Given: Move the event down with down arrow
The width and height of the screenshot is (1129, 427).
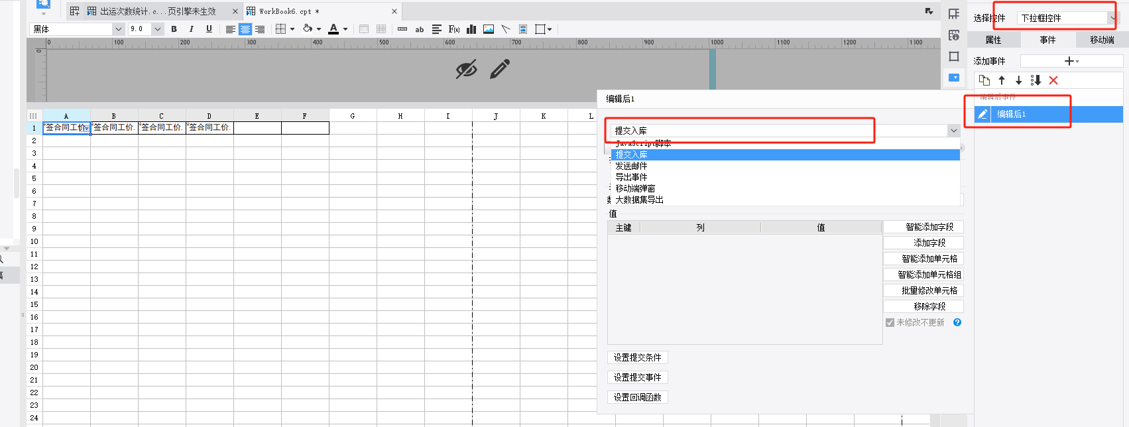Looking at the screenshot, I should pos(1019,80).
